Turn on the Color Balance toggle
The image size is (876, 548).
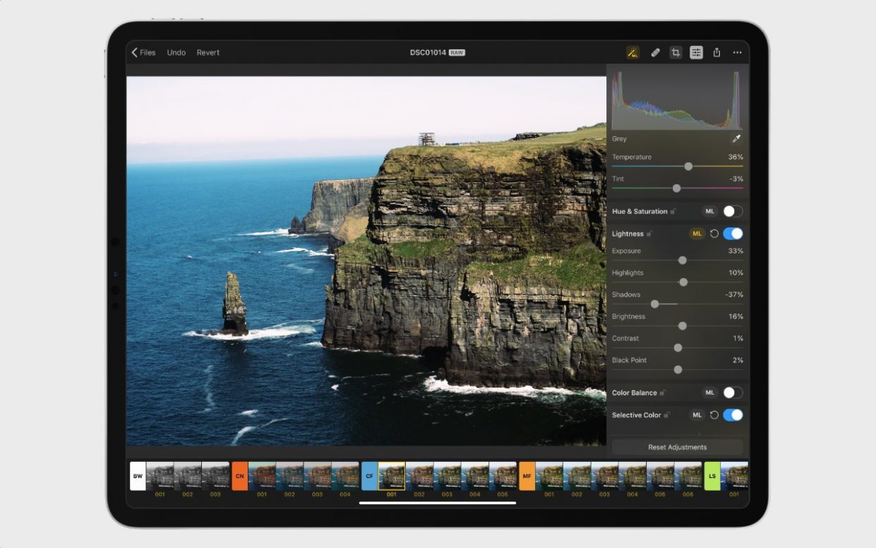point(731,393)
